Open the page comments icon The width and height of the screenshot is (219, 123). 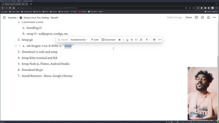click(196, 17)
